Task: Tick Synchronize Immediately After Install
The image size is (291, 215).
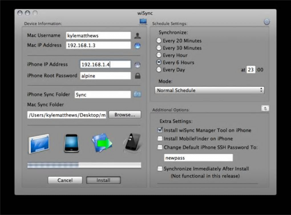Action: pos(160,169)
